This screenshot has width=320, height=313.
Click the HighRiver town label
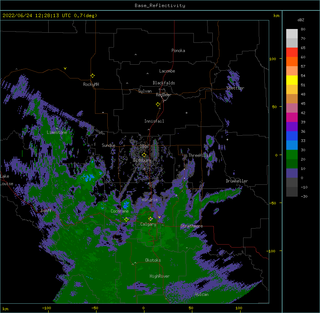[160, 276]
